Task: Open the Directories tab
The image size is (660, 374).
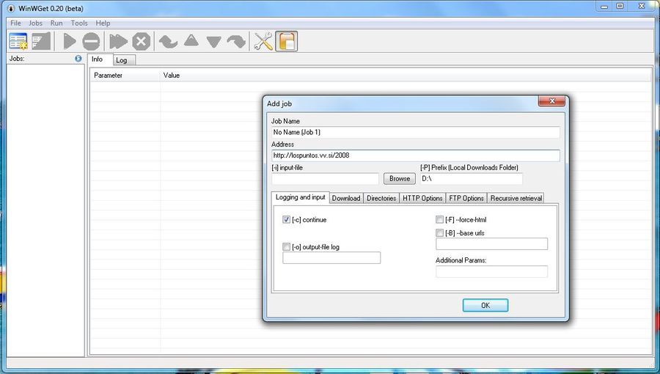Action: tap(381, 198)
